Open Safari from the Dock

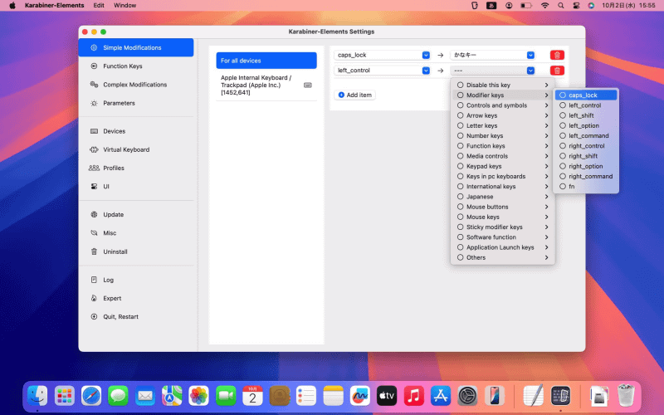coord(91,396)
